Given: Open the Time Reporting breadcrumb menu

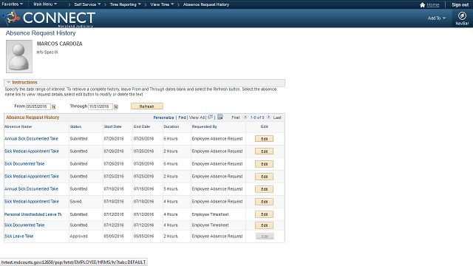Looking at the screenshot, I should (x=126, y=4).
